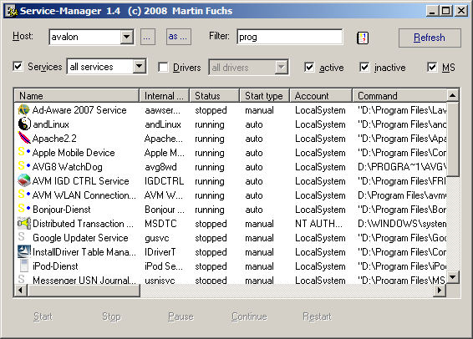Click the Apache2.2 feather icon
473x339 pixels.
(24, 138)
